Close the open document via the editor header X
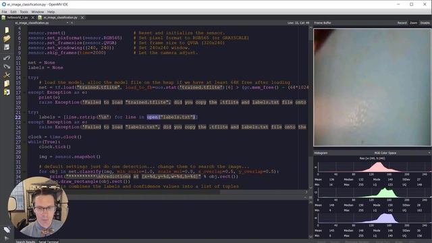This screenshot has width=432, height=243. [72, 23]
